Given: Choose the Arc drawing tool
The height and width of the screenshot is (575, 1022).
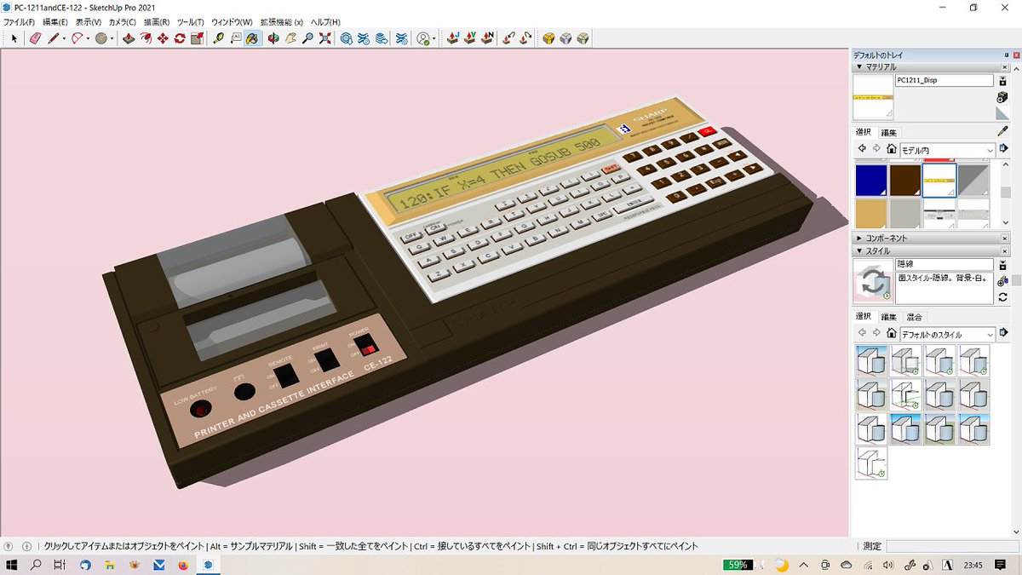Looking at the screenshot, I should [77, 38].
